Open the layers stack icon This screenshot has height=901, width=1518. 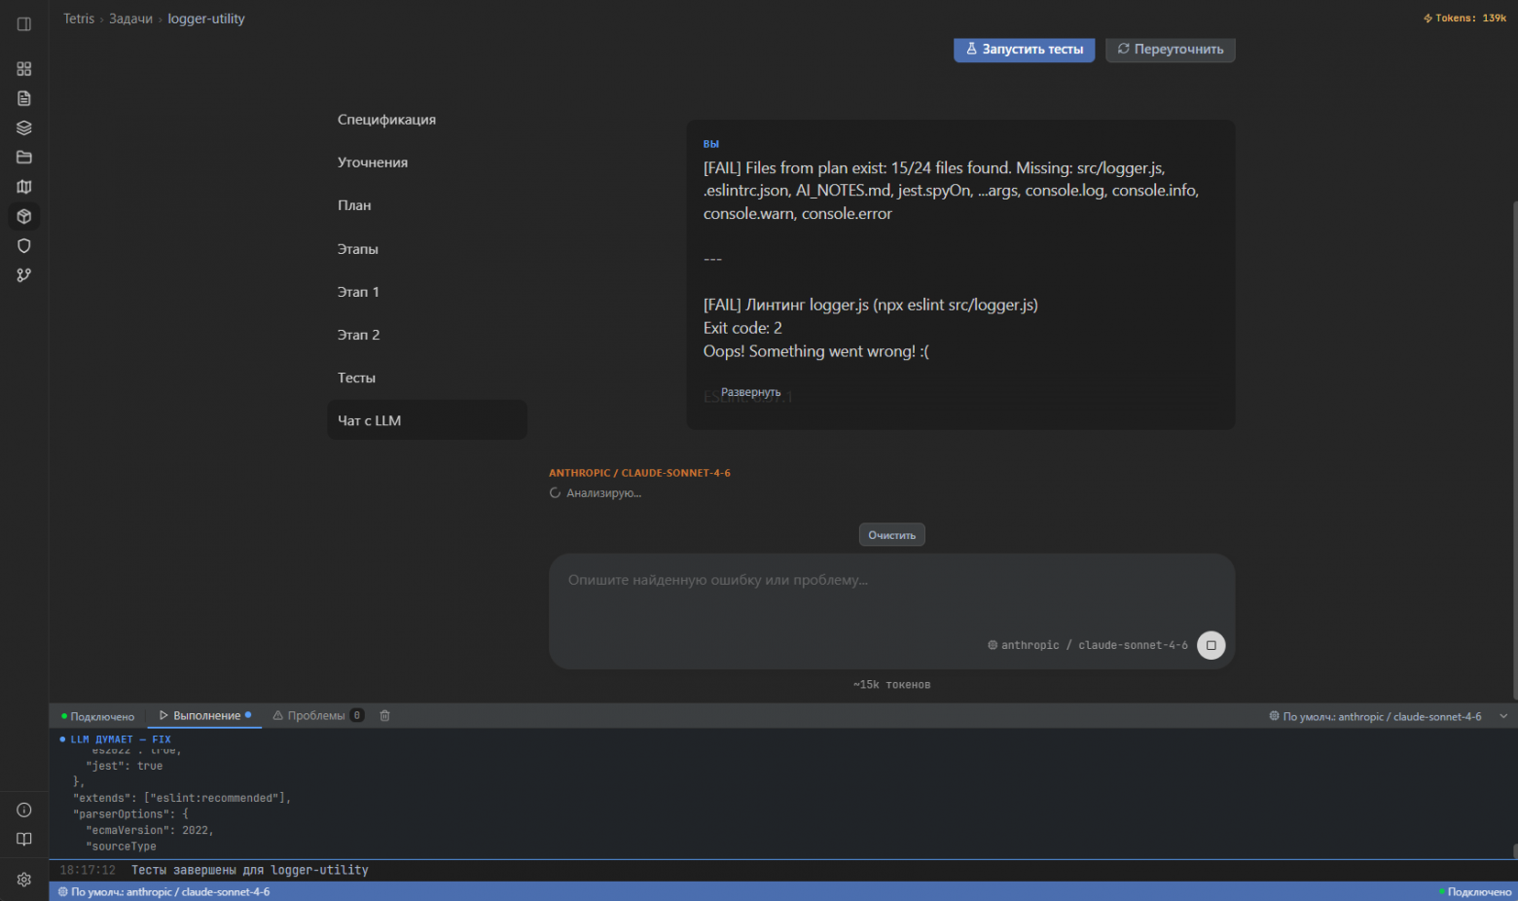(24, 127)
